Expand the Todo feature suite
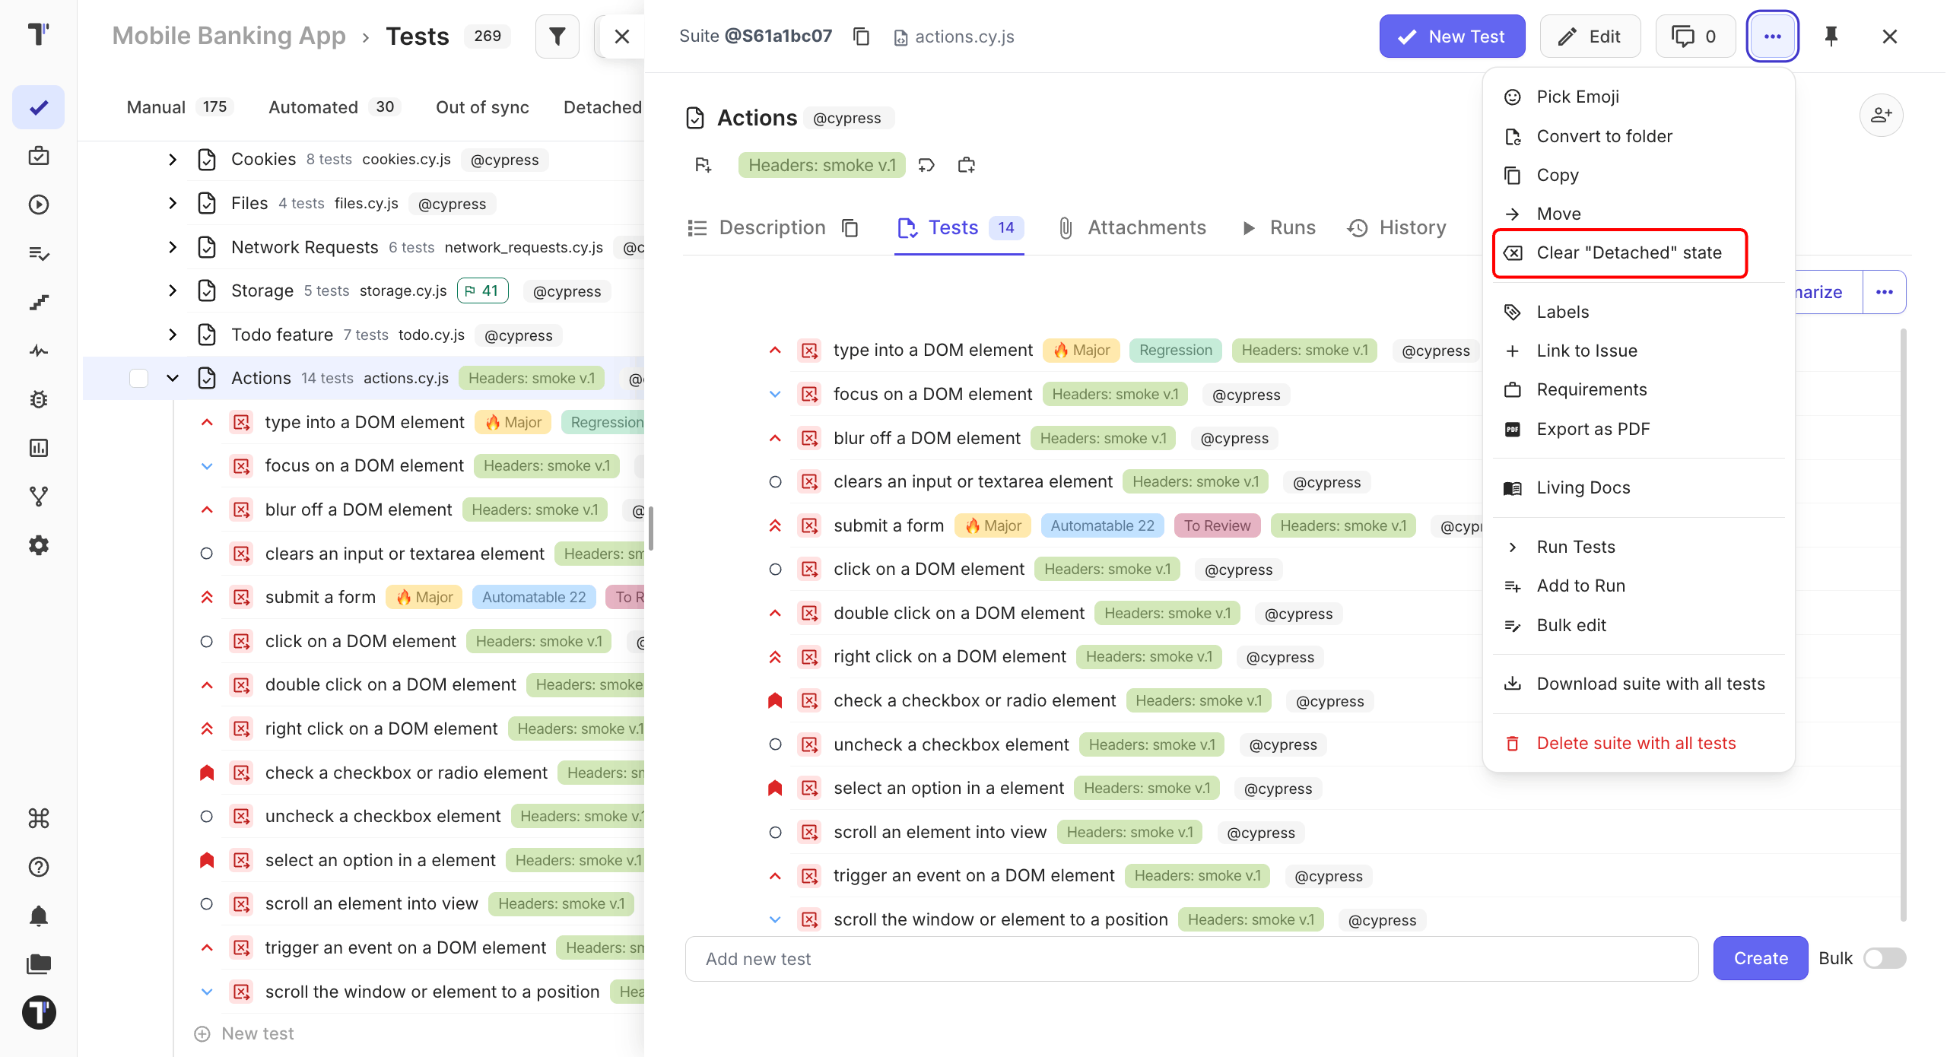Screen dimensions: 1947x1057 pos(172,335)
